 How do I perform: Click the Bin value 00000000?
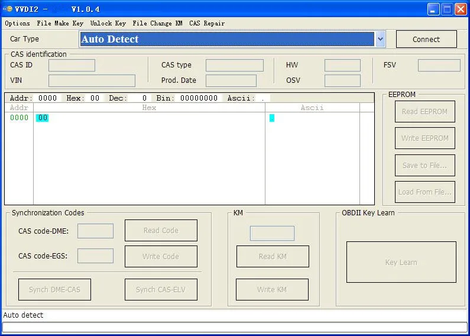pos(199,98)
